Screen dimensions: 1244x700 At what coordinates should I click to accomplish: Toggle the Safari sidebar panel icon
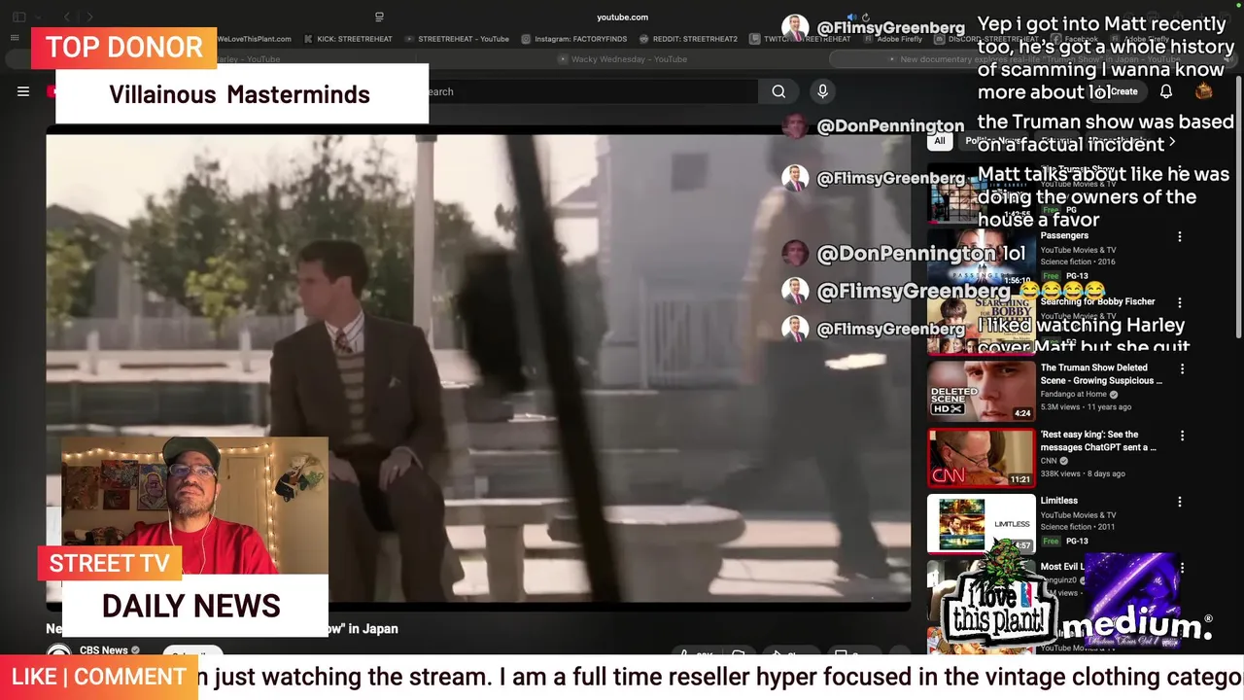coord(18,17)
